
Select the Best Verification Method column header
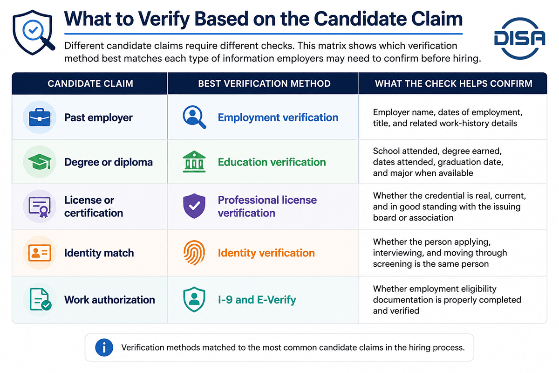tap(264, 84)
